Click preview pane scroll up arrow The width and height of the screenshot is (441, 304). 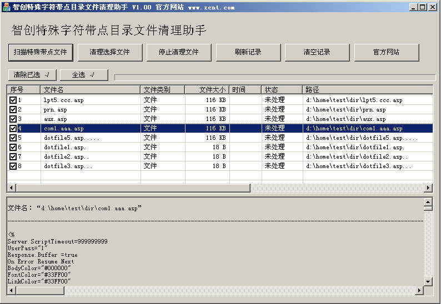(428, 202)
